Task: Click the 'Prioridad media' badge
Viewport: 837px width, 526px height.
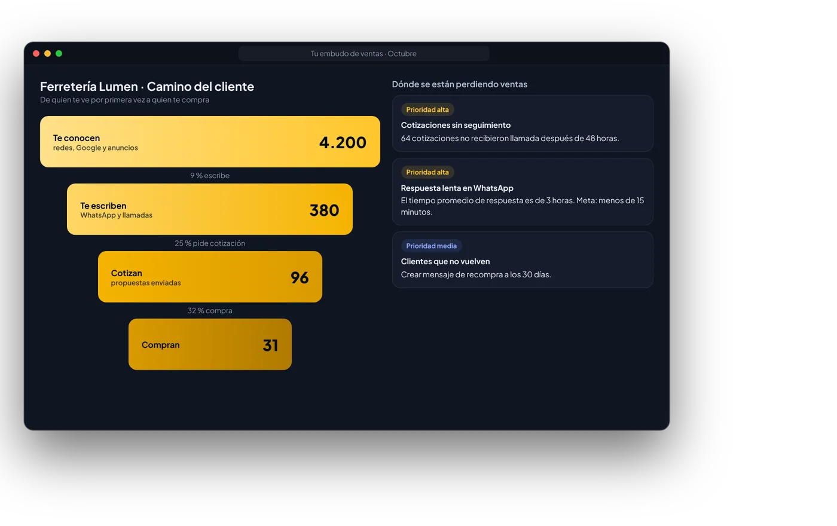Action: click(432, 246)
